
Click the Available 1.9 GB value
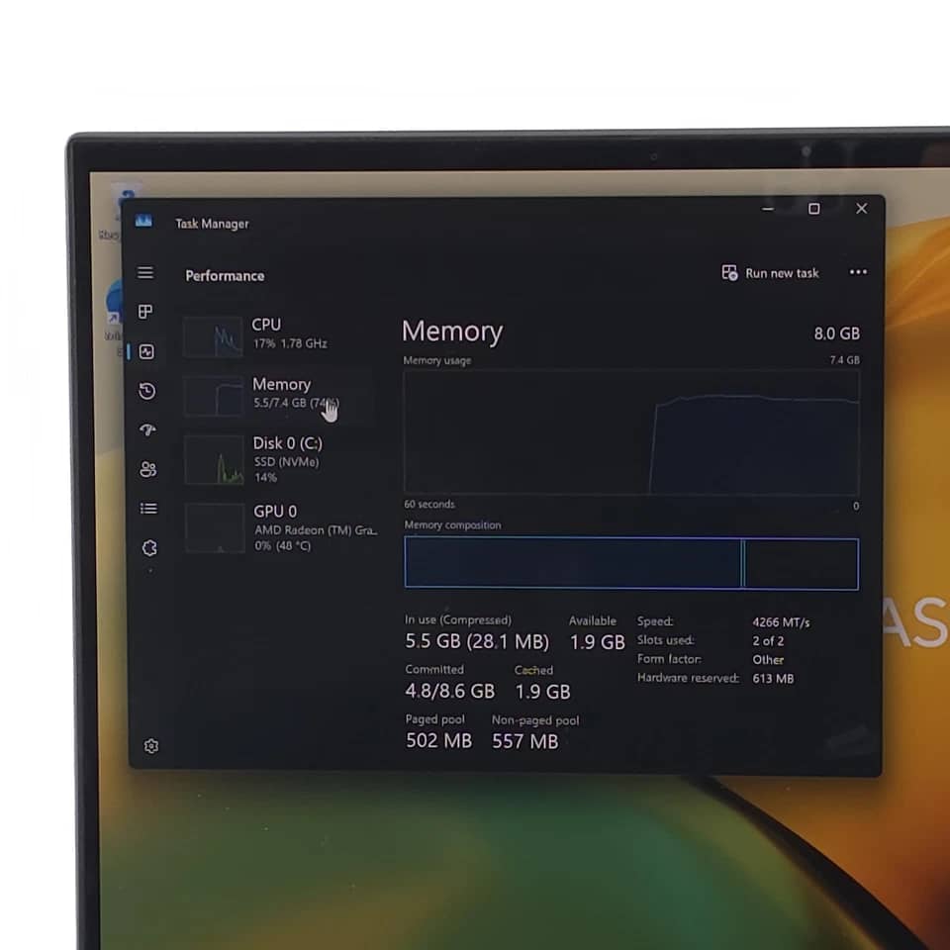597,642
